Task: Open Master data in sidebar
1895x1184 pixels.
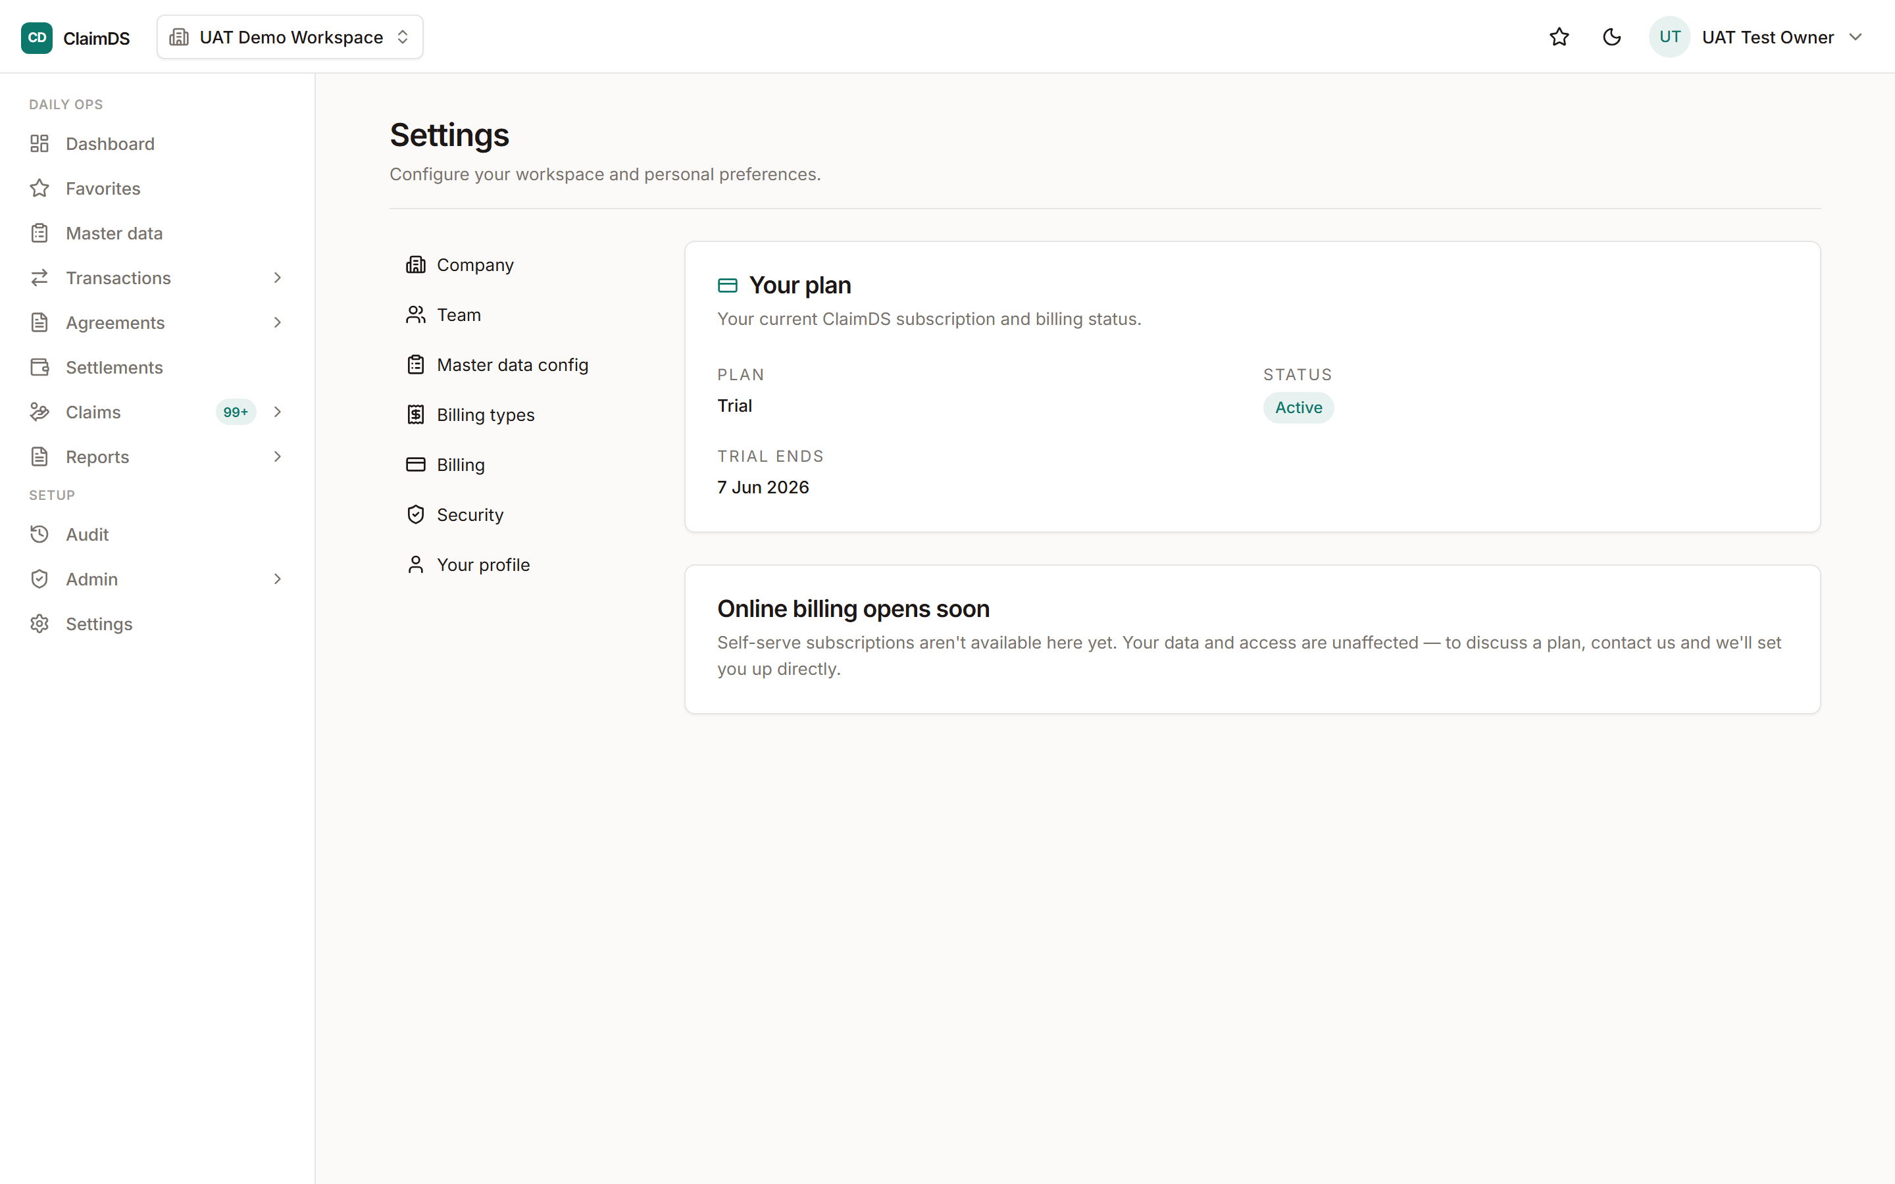Action: click(x=157, y=233)
